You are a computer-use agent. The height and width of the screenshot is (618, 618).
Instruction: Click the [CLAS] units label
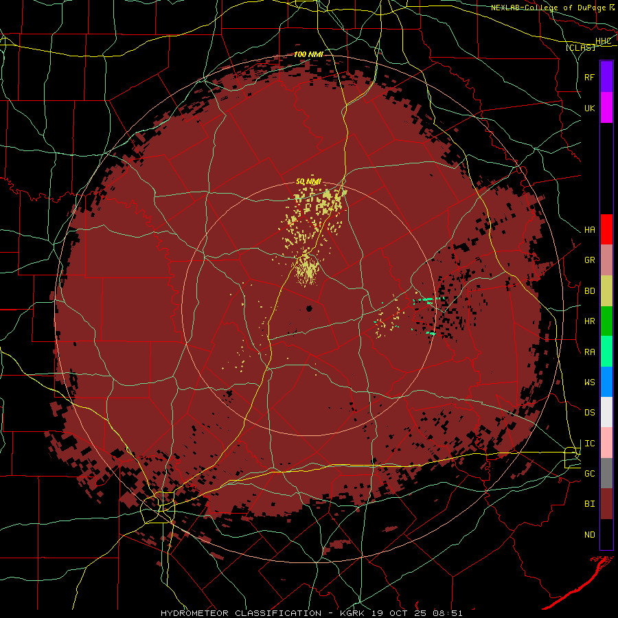click(x=580, y=47)
